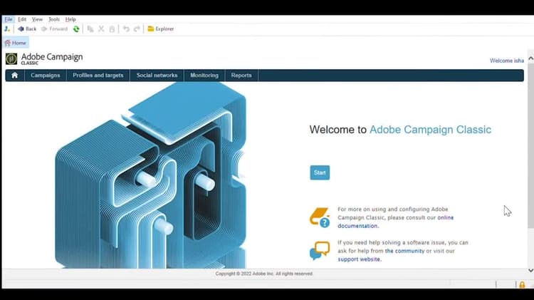
Task: Open Profiles and targets tab
Action: tap(98, 76)
